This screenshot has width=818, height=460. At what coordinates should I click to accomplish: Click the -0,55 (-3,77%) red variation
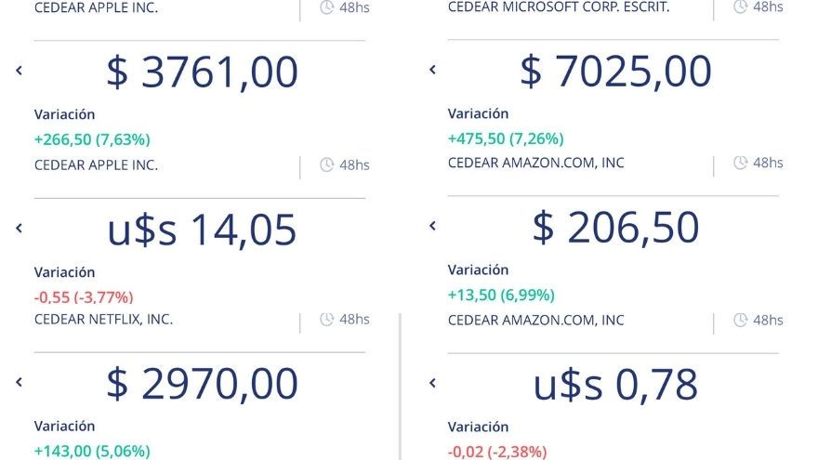(x=84, y=297)
